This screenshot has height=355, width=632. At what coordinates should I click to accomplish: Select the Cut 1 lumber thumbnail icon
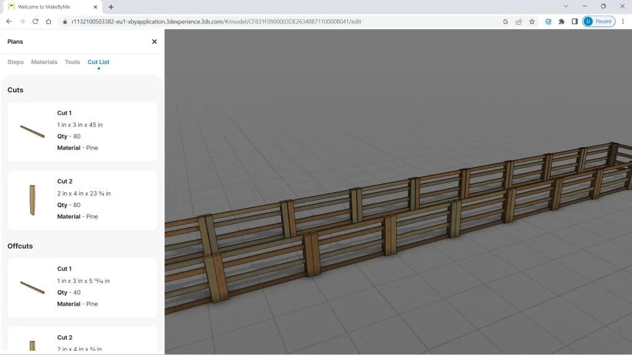(31, 130)
